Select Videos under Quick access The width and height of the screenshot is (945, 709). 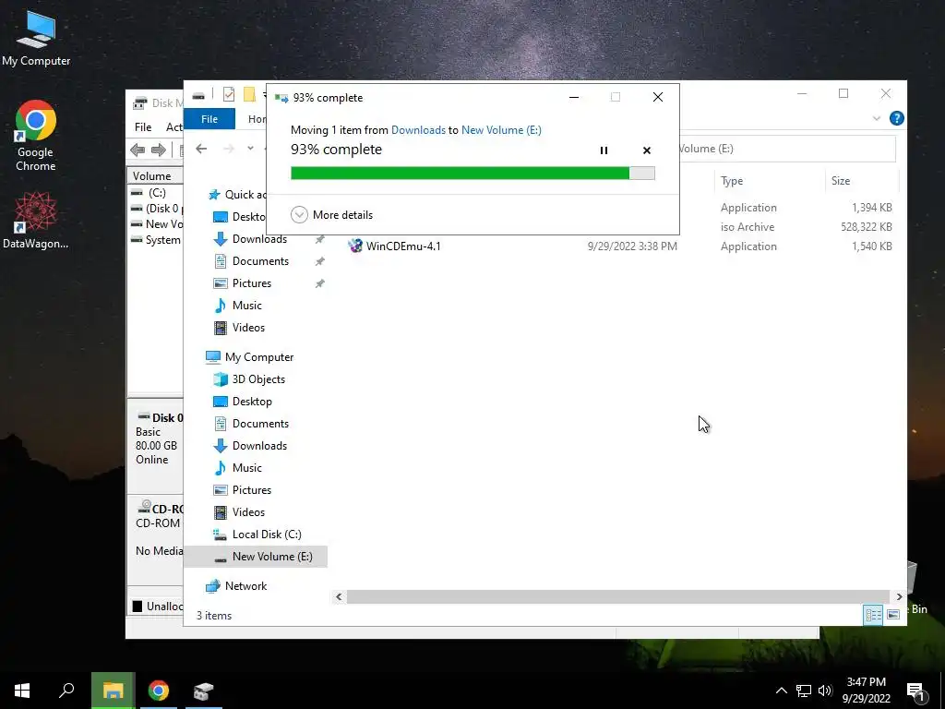click(248, 328)
